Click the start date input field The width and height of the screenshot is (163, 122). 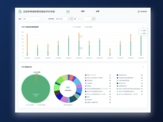pos(62,19)
